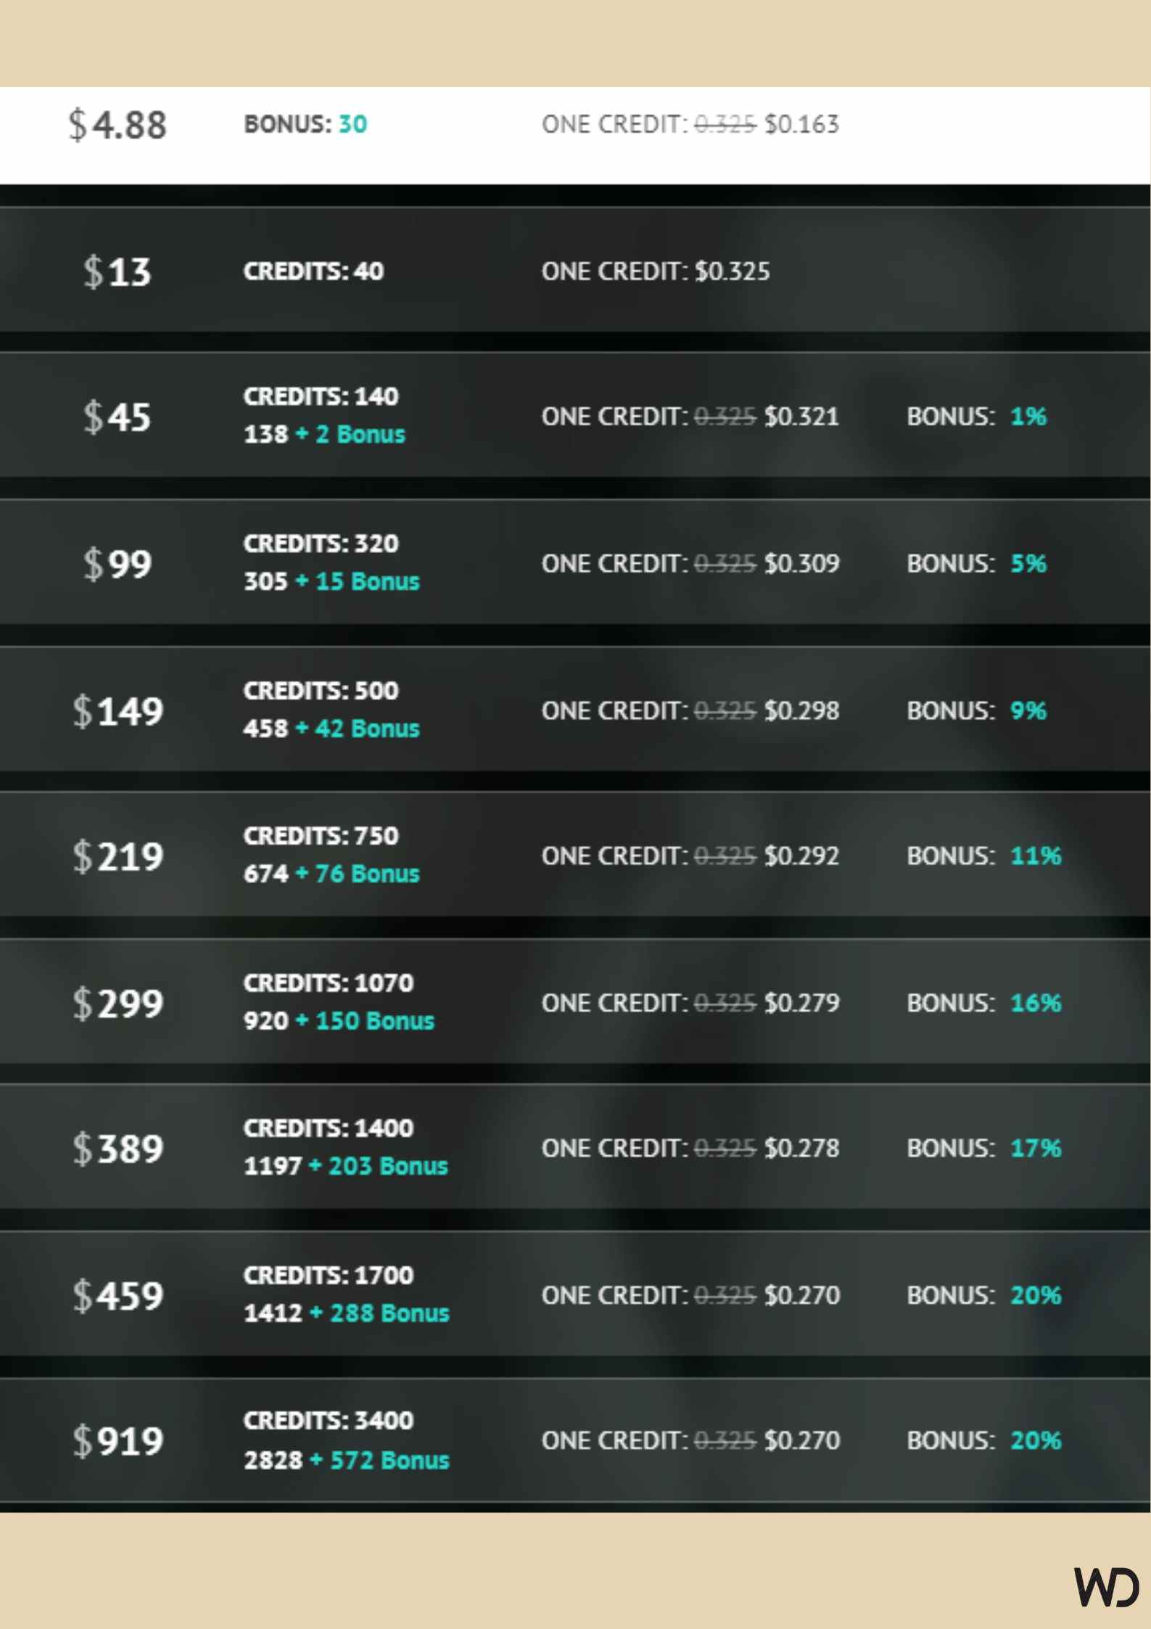
Task: Select the $219 package price
Action: pos(118,856)
